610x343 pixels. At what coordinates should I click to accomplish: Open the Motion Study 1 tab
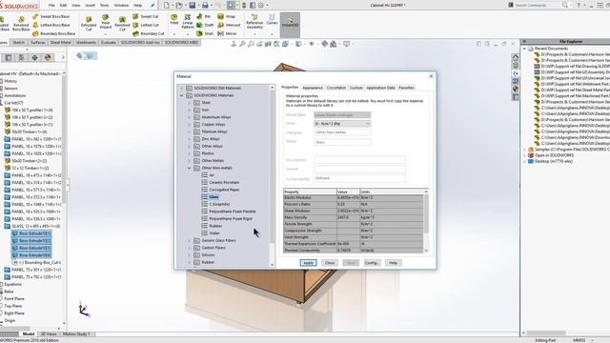[x=76, y=334]
